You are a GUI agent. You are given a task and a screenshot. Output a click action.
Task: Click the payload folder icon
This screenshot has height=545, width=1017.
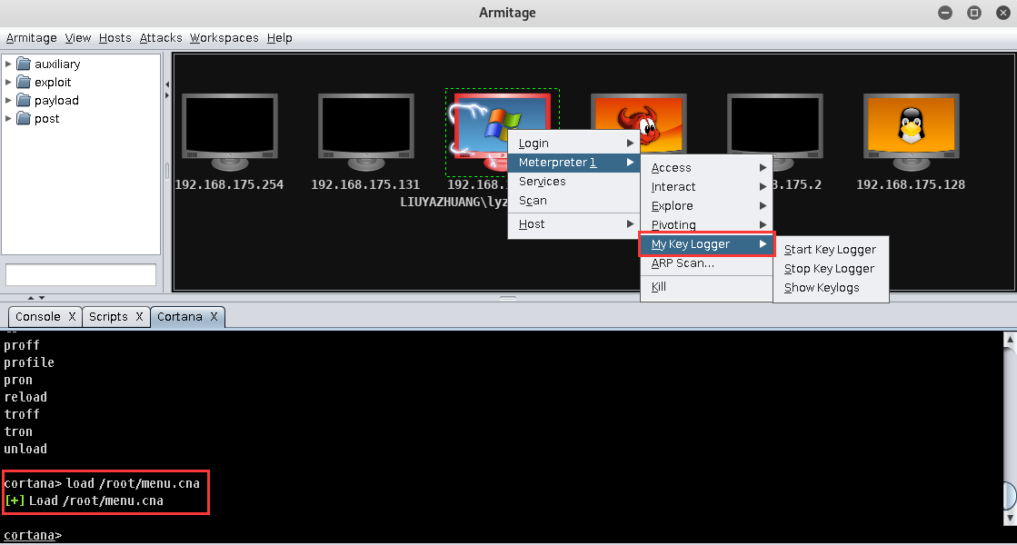point(24,100)
